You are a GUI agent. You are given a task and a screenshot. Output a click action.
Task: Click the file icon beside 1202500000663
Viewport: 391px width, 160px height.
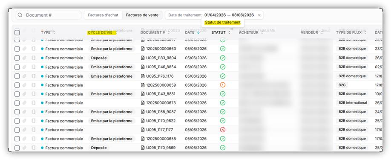click(143, 49)
